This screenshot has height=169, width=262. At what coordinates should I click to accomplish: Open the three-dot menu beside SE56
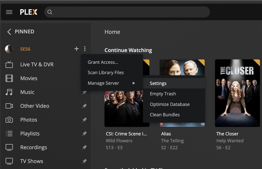[x=85, y=49]
